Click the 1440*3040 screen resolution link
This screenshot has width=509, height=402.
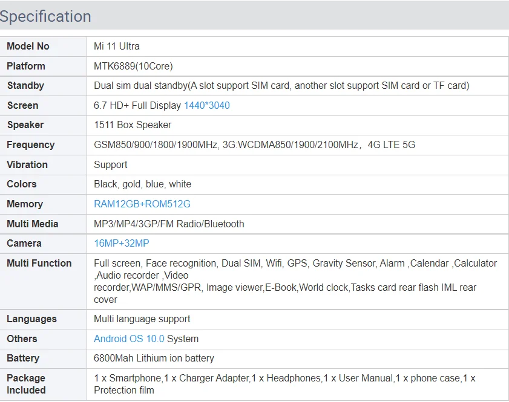coord(206,106)
